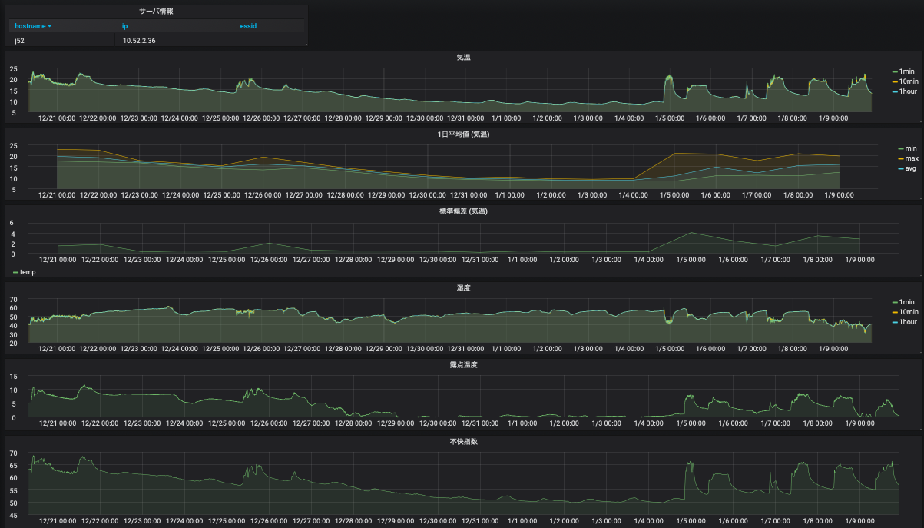The width and height of the screenshot is (924, 528).
Task: Open the 露点温度 panel title menu
Action: pos(463,365)
